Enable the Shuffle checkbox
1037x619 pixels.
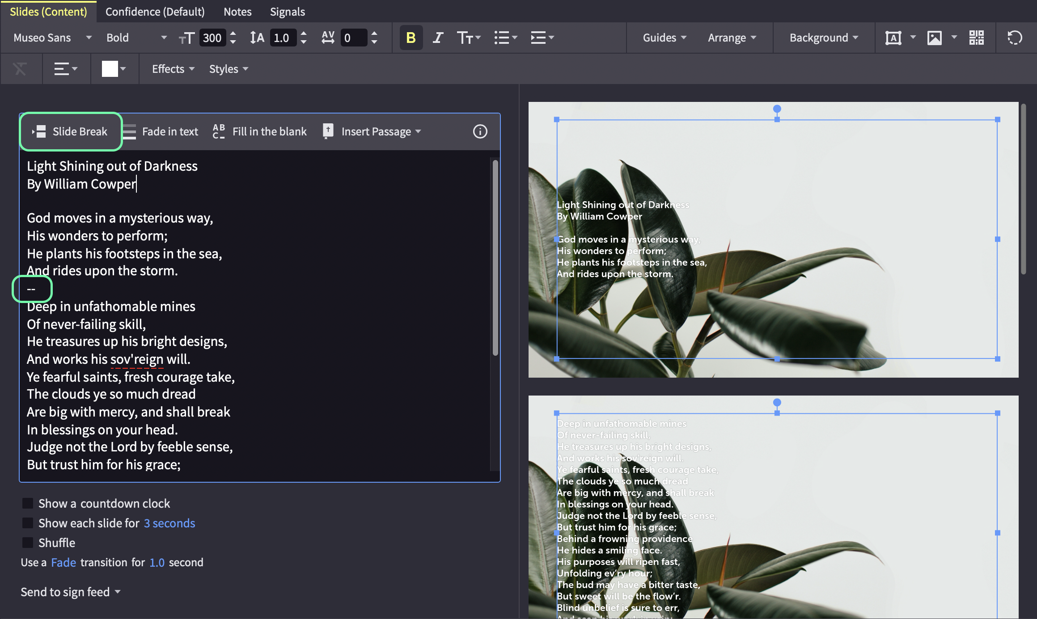tap(28, 543)
